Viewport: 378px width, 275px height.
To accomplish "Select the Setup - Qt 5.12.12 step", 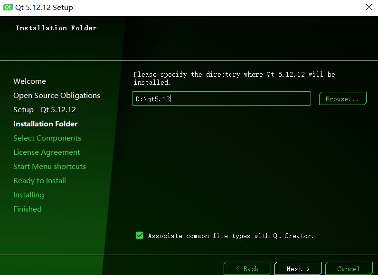I will coord(45,110).
